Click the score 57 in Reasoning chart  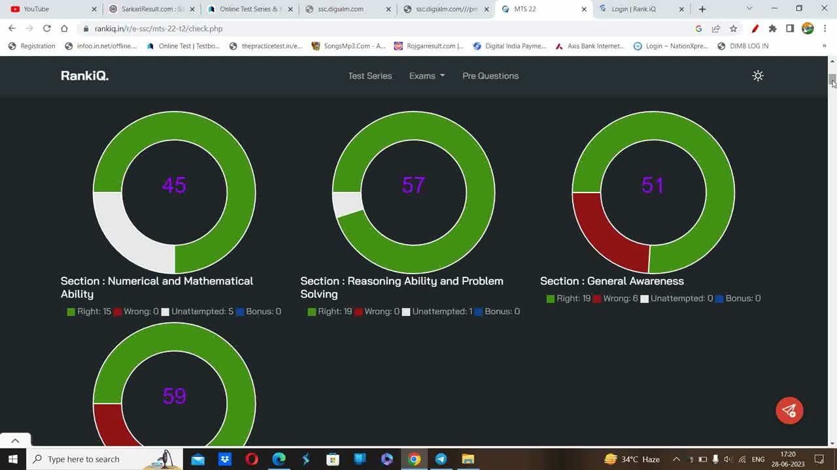tap(413, 185)
